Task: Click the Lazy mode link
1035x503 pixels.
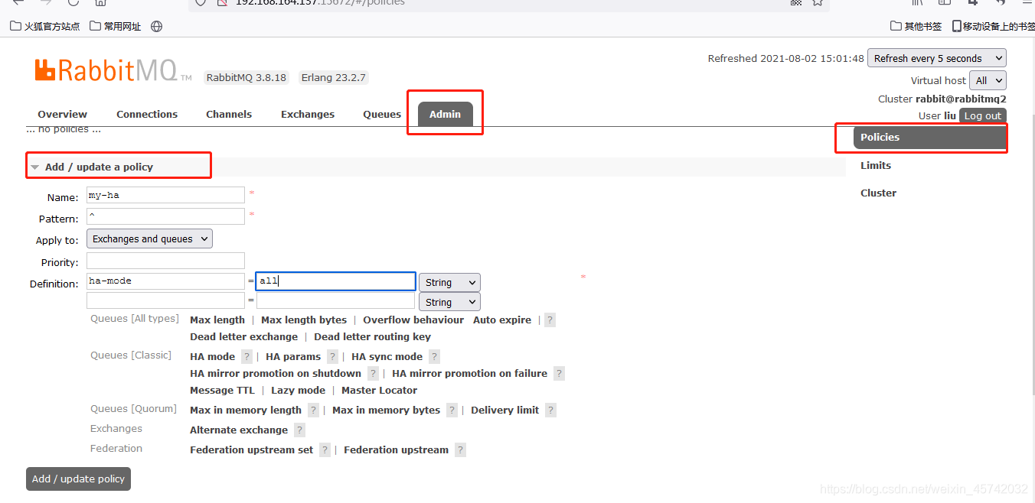Action: [298, 391]
